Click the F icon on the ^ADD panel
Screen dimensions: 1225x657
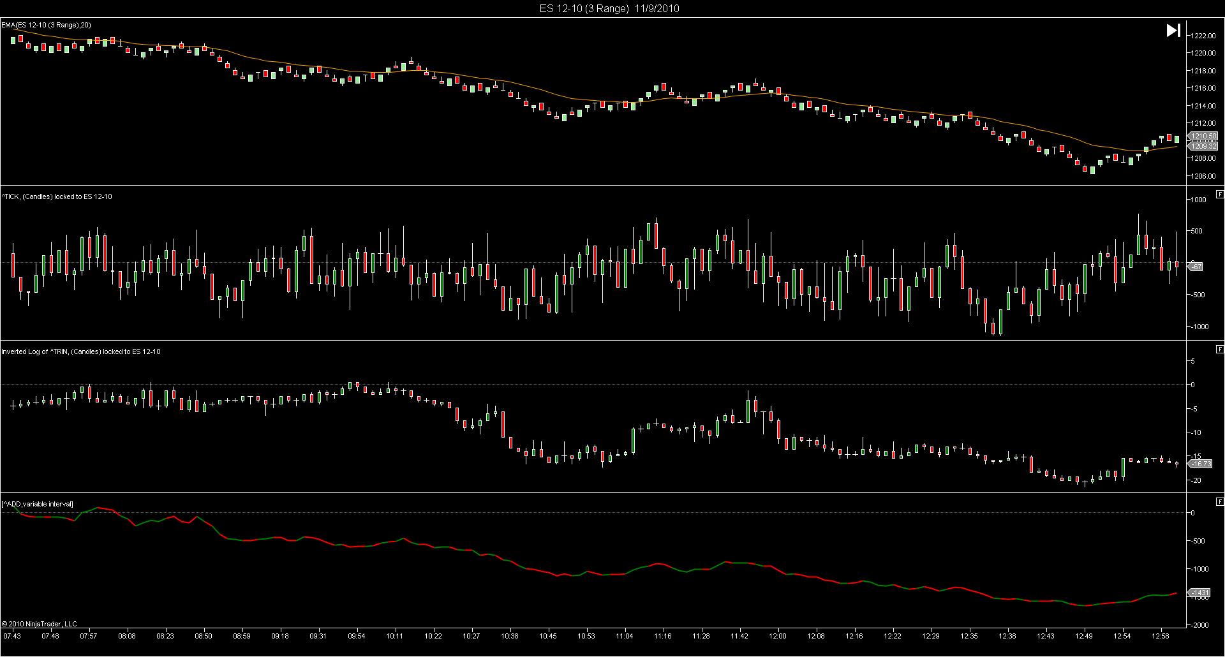pos(1220,501)
